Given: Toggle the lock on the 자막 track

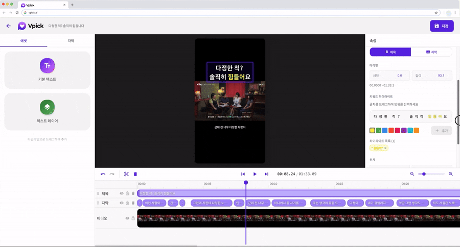Looking at the screenshot, I should point(127,203).
